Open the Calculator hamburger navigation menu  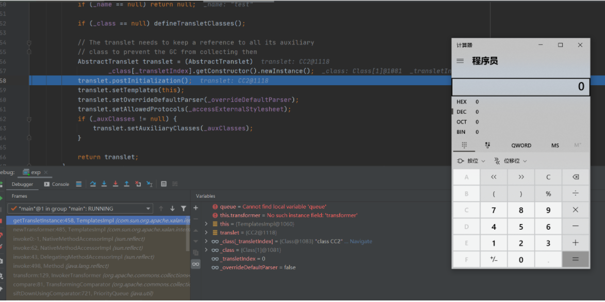(460, 60)
